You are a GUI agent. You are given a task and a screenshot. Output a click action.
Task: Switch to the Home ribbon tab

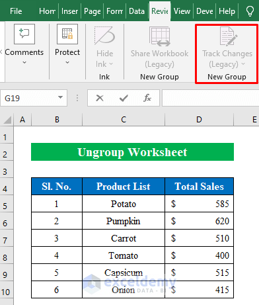coord(47,11)
